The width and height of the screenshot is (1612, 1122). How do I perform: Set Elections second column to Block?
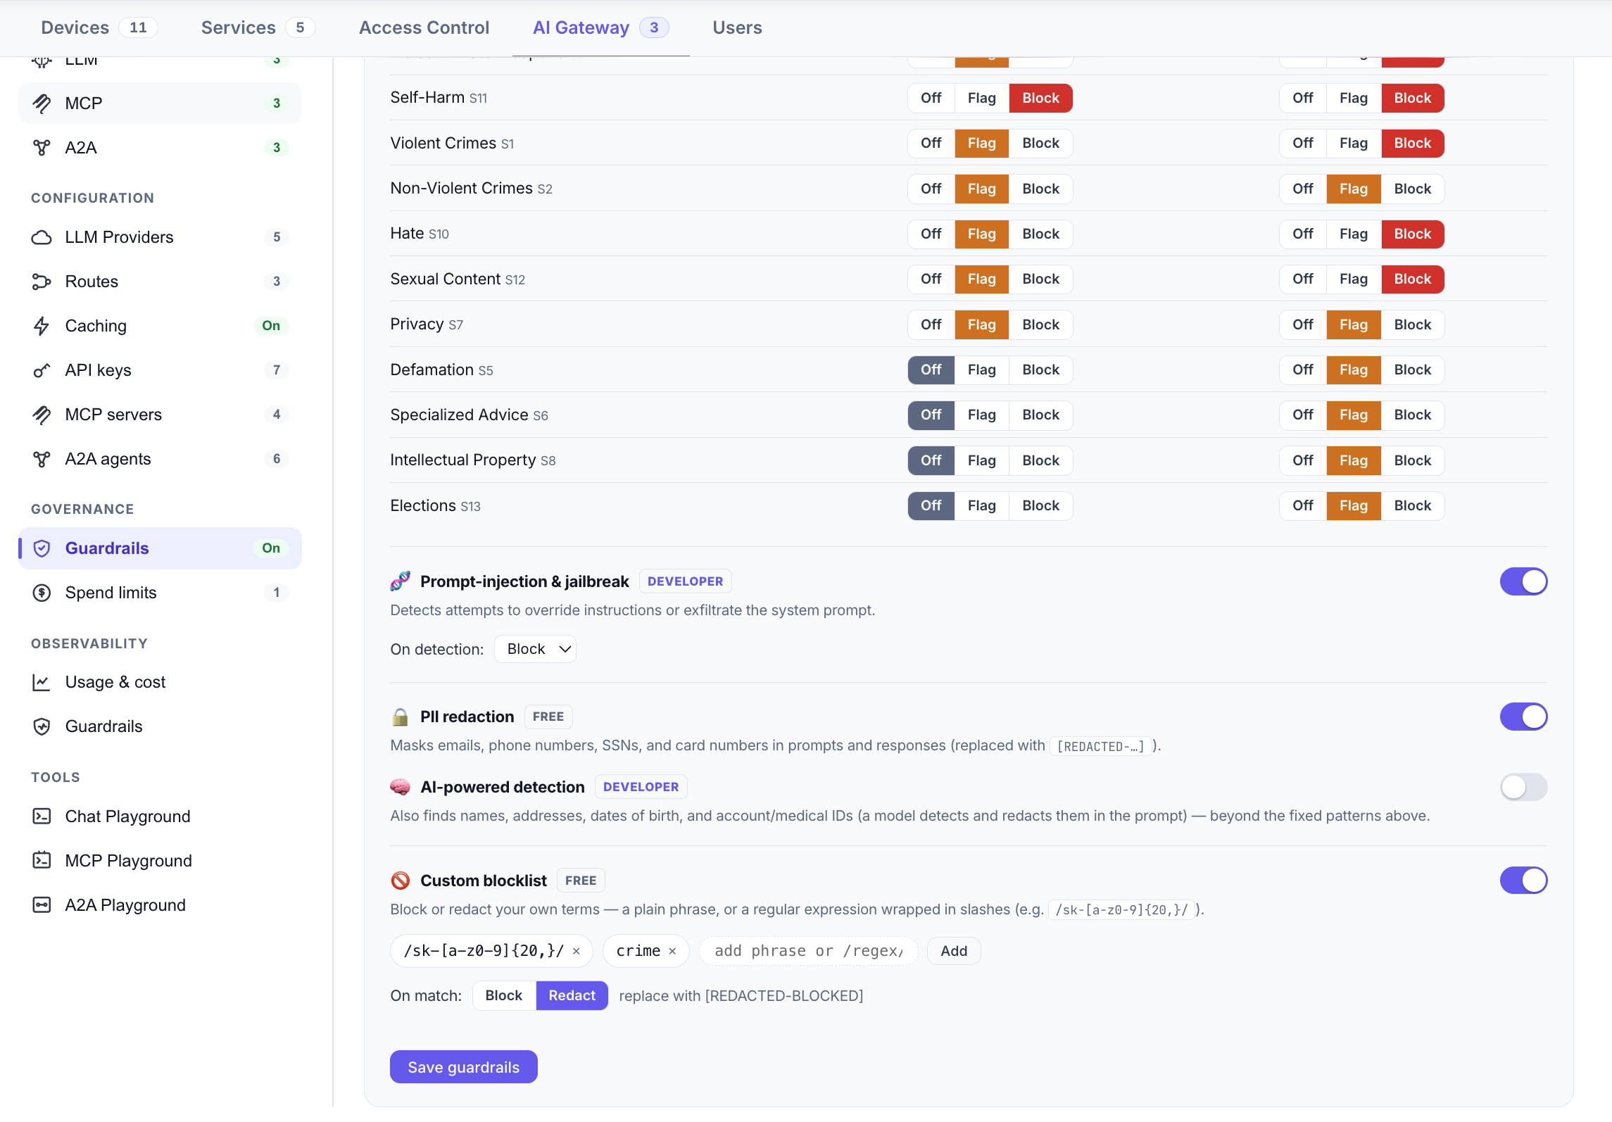pyautogui.click(x=1412, y=506)
